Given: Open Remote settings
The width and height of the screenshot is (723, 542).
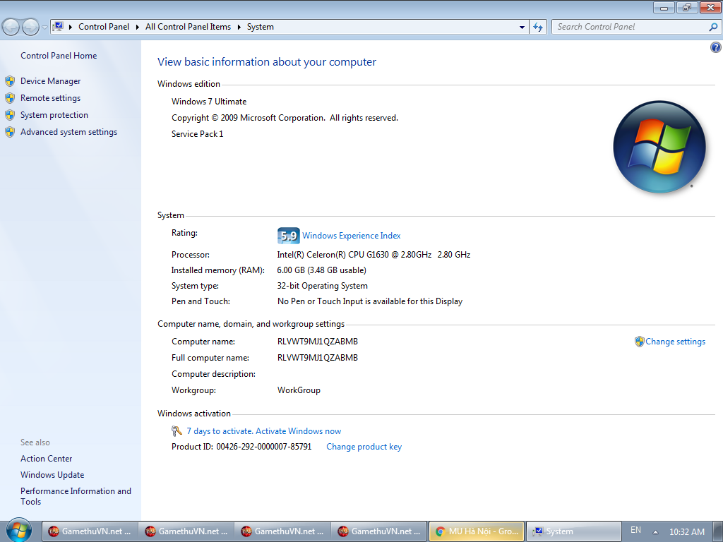Looking at the screenshot, I should (x=50, y=98).
